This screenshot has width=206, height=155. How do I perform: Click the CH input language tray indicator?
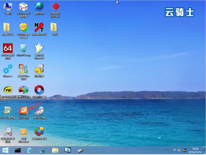174,150
